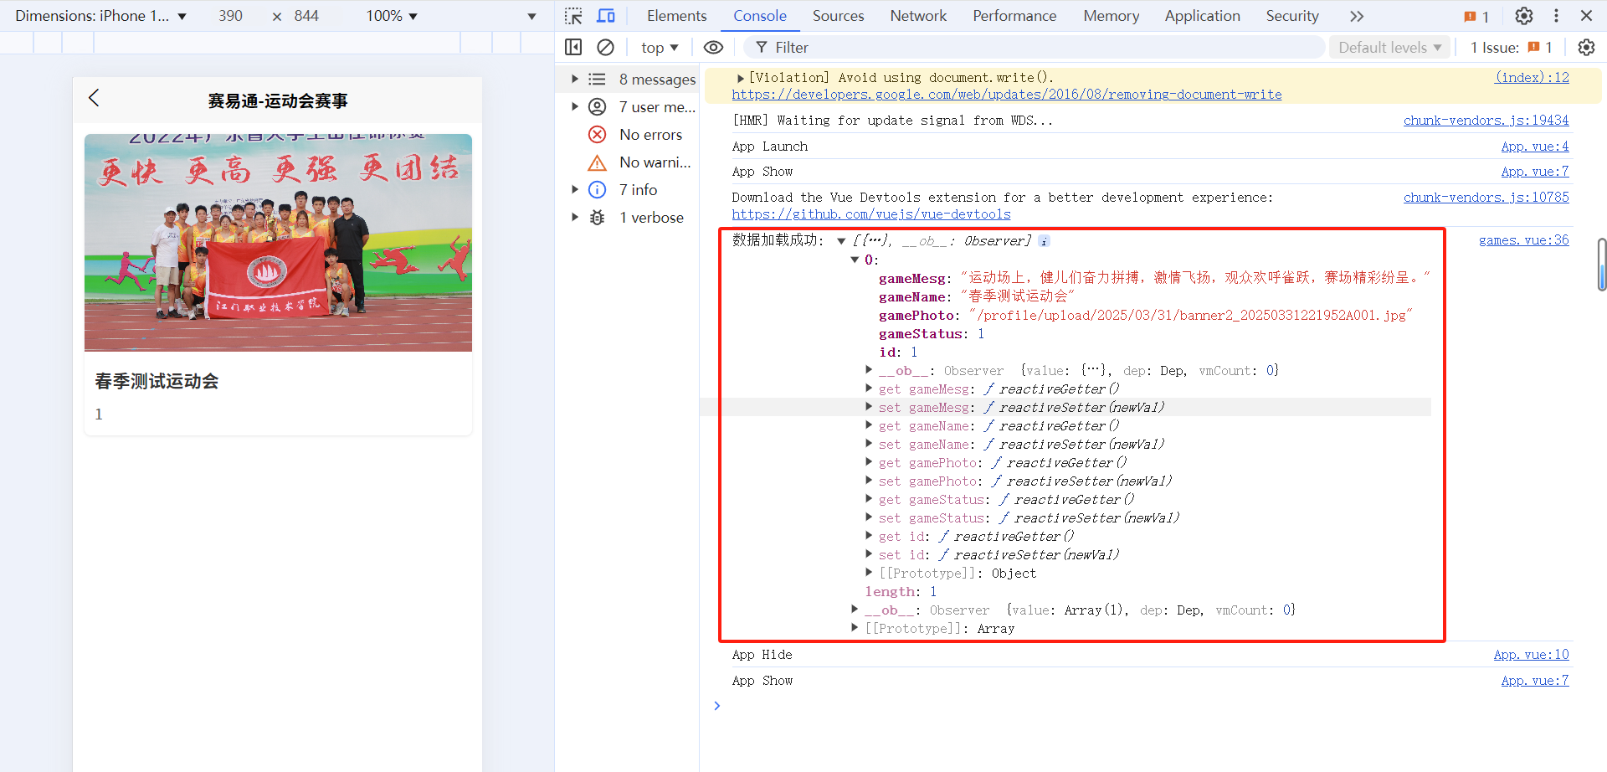Switch to the Network tab
Viewport: 1607px width, 772px height.
[x=918, y=16]
